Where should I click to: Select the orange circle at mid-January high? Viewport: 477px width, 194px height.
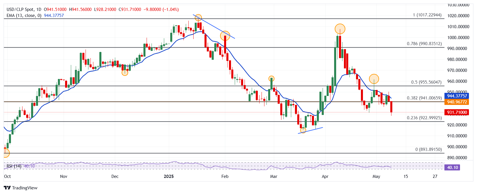point(198,18)
